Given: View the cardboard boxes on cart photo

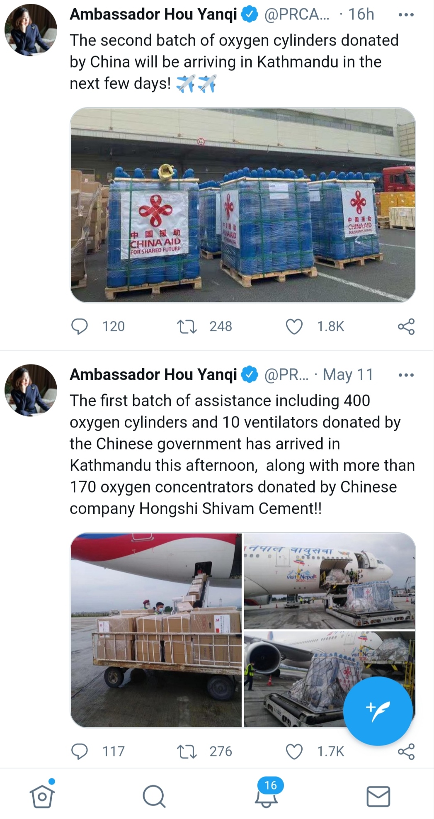Looking at the screenshot, I should [x=156, y=630].
